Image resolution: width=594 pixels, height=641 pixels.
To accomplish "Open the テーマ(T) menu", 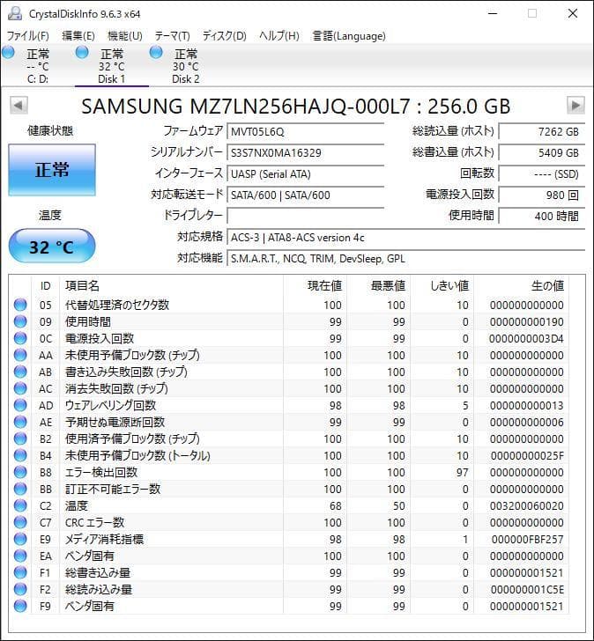I will click(x=172, y=36).
